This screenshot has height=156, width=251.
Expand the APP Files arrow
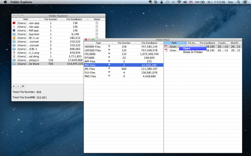tap(109, 61)
